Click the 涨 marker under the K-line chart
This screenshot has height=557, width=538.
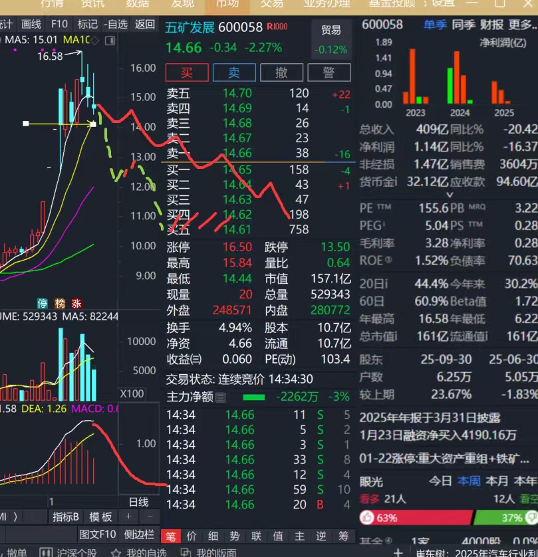(76, 304)
